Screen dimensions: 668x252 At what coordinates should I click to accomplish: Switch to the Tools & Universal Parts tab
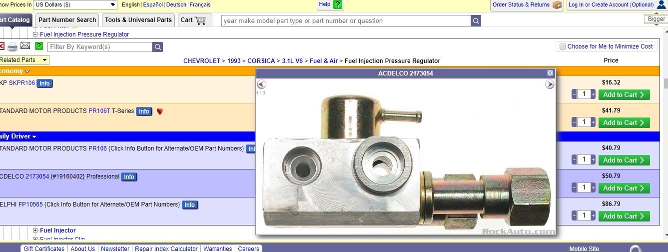(x=138, y=20)
